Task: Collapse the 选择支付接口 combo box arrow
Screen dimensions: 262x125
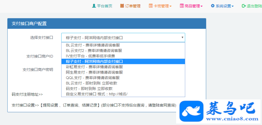Action: [183, 37]
